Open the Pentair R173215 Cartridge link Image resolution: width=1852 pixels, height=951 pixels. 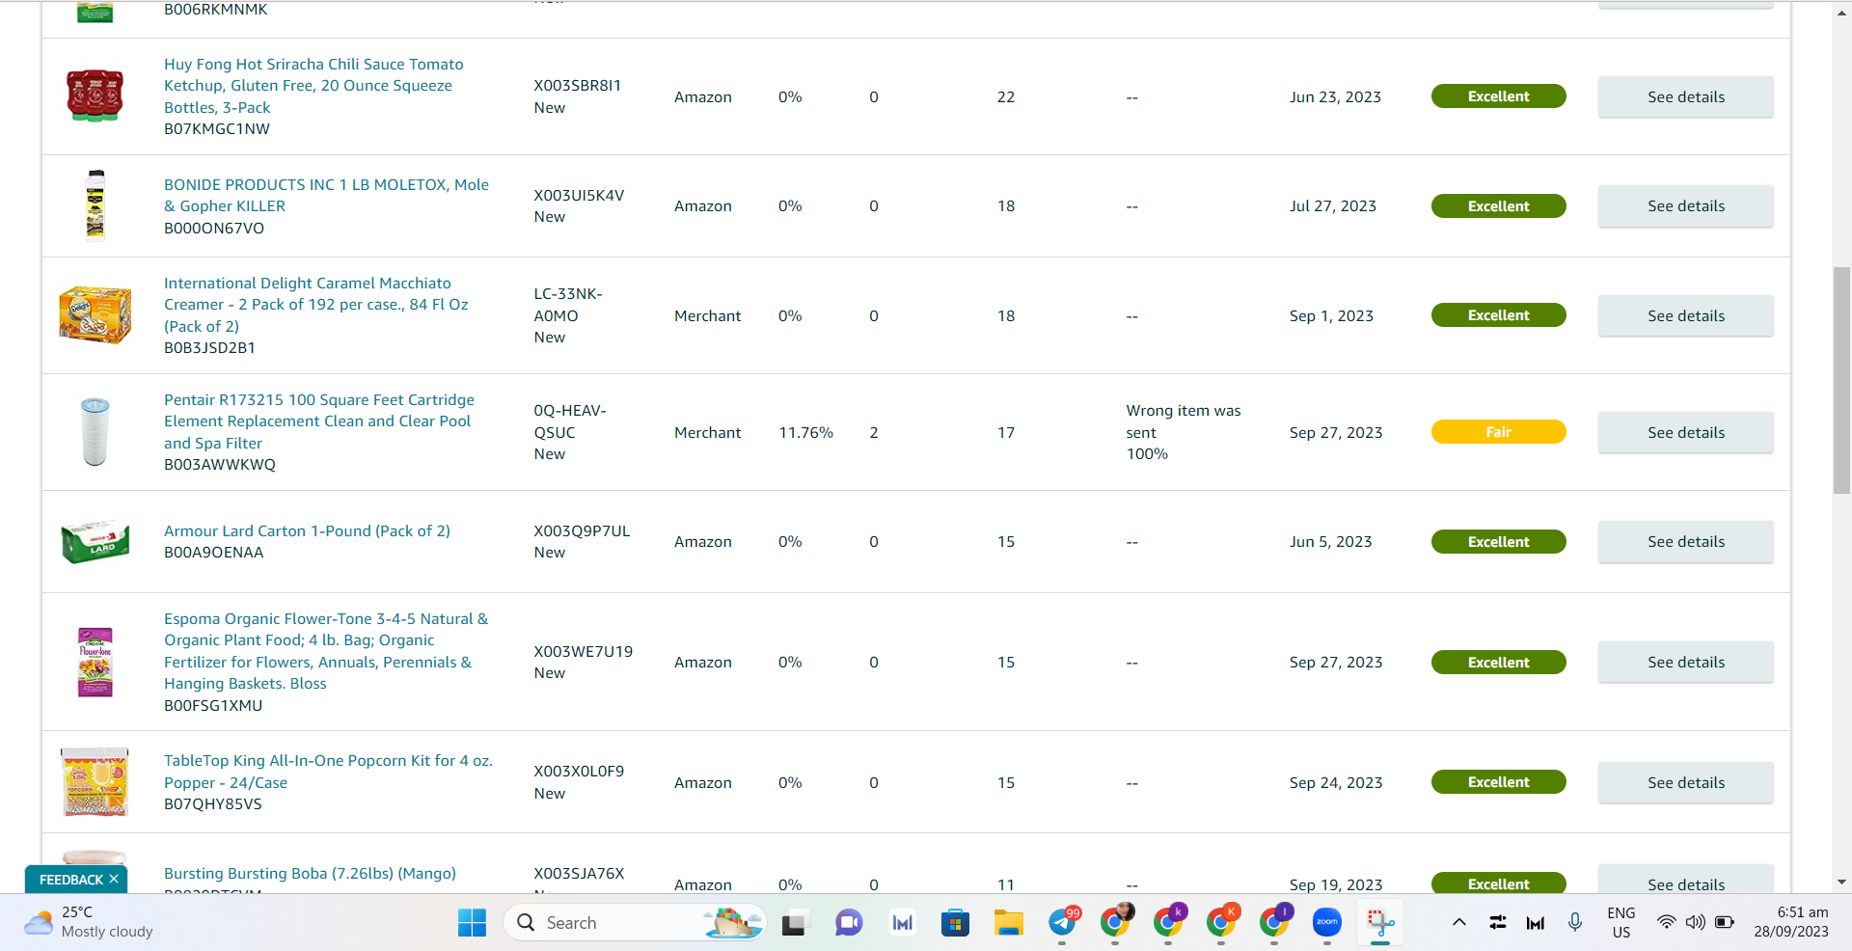(x=319, y=421)
